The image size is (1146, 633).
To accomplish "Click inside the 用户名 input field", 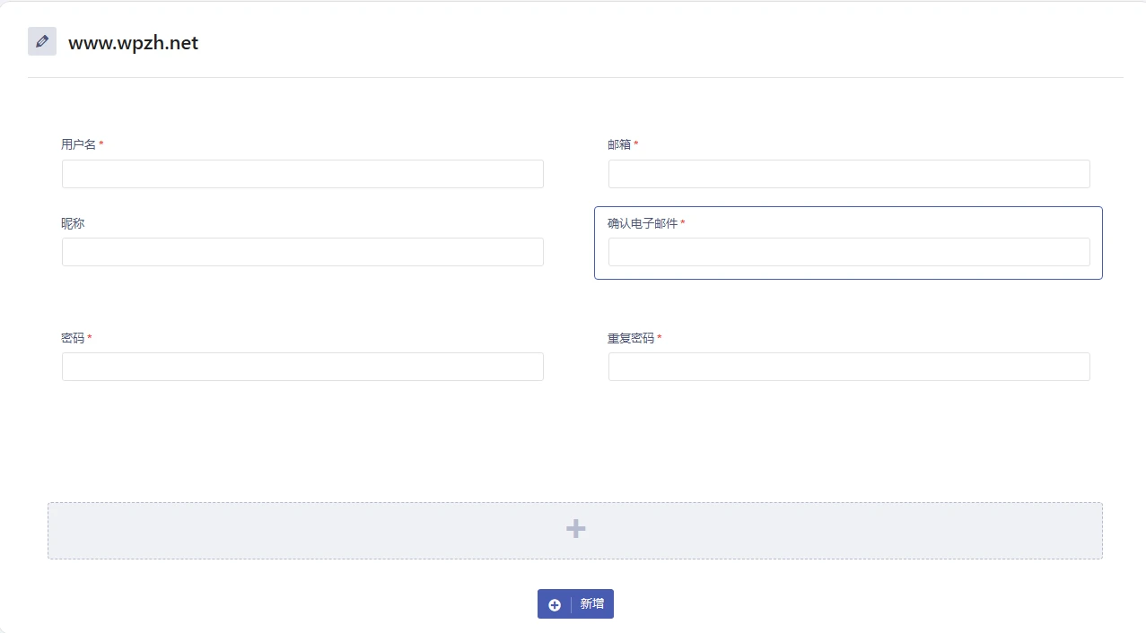I will click(x=302, y=173).
